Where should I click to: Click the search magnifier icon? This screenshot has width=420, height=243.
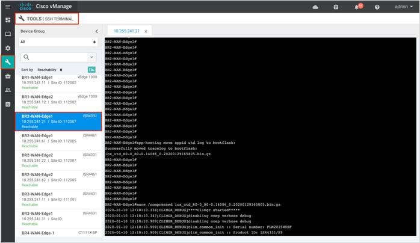point(26,57)
